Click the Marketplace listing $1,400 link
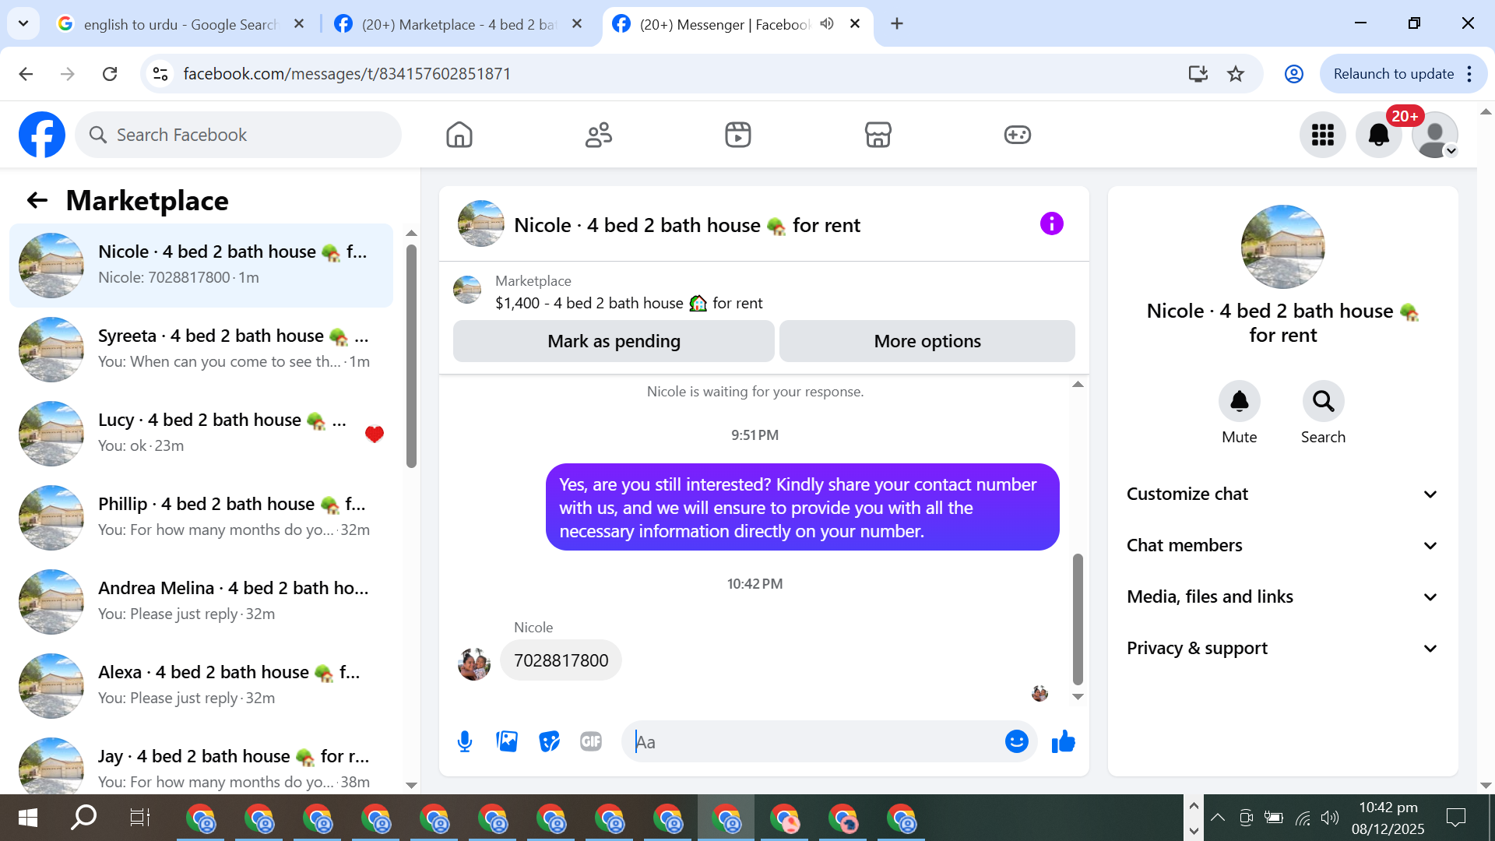 pyautogui.click(x=629, y=303)
